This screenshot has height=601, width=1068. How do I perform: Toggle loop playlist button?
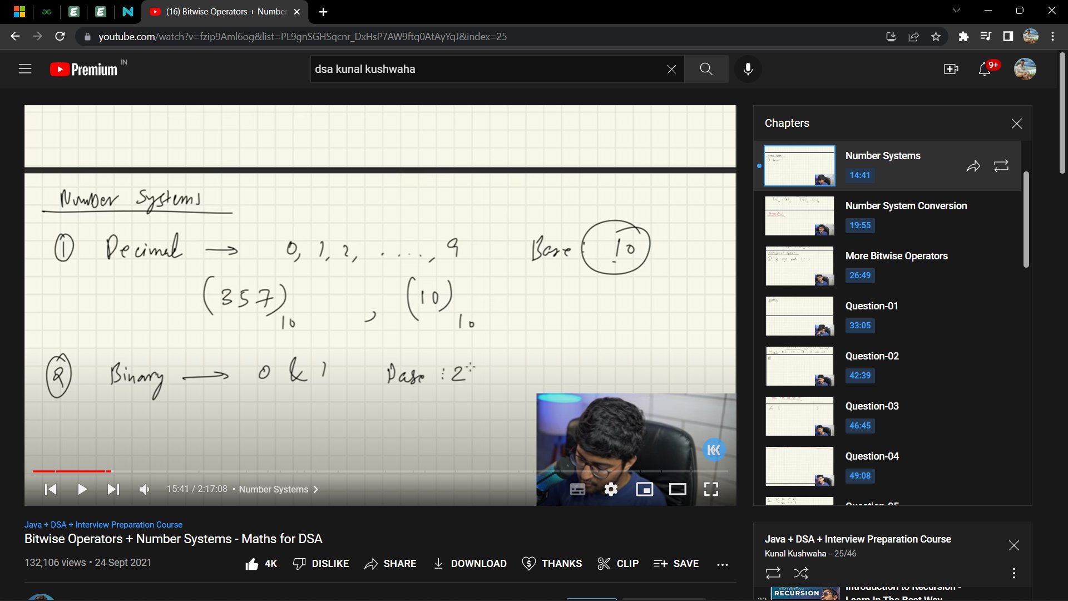[773, 573]
